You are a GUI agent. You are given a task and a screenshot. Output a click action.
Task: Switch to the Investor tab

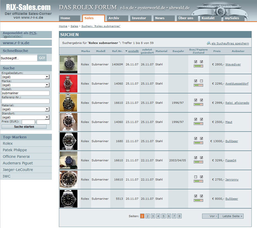point(141,18)
